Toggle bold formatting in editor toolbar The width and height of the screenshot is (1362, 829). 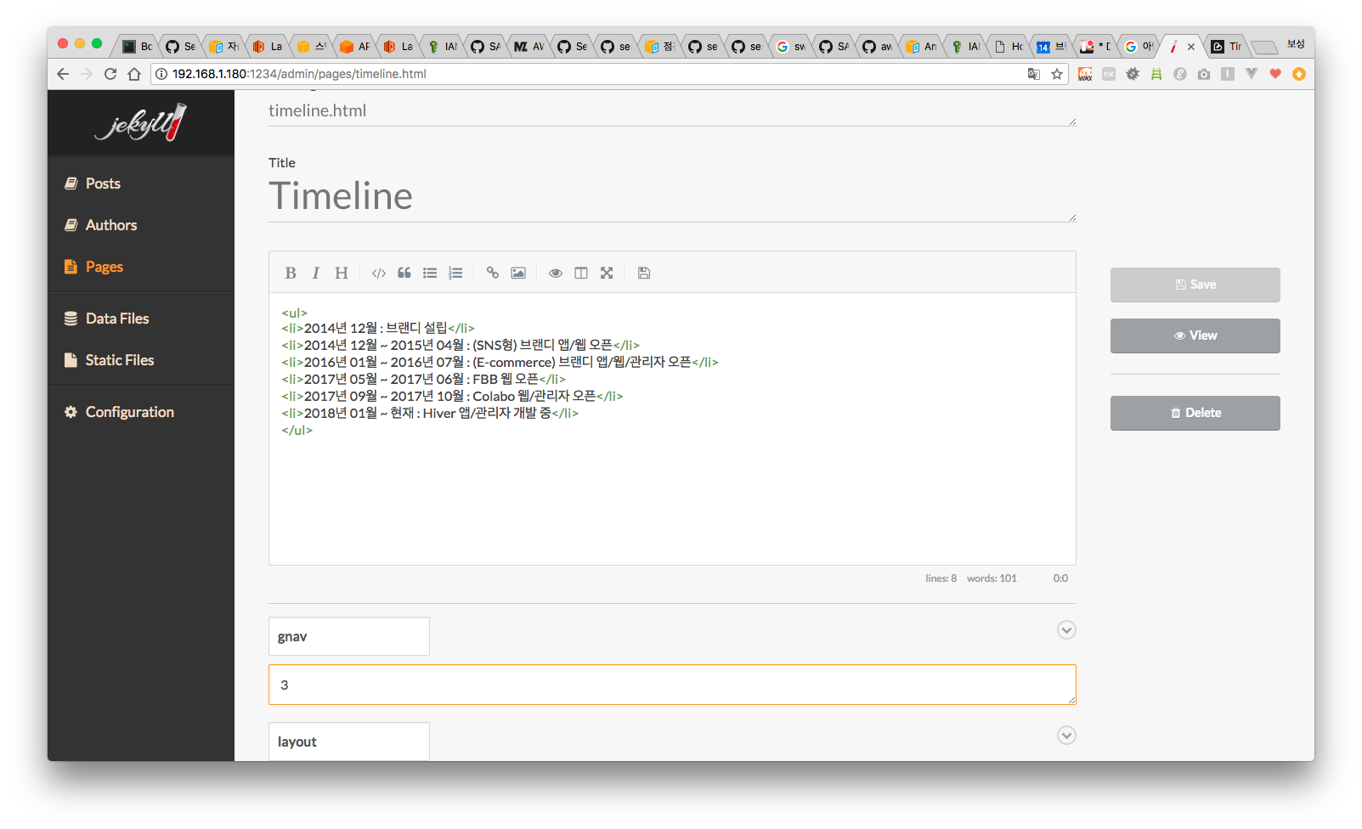pyautogui.click(x=291, y=273)
